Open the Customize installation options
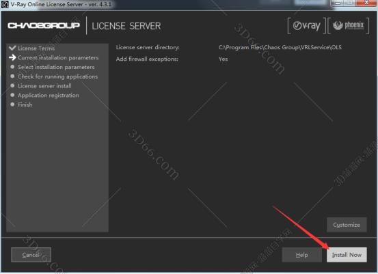 (x=347, y=225)
